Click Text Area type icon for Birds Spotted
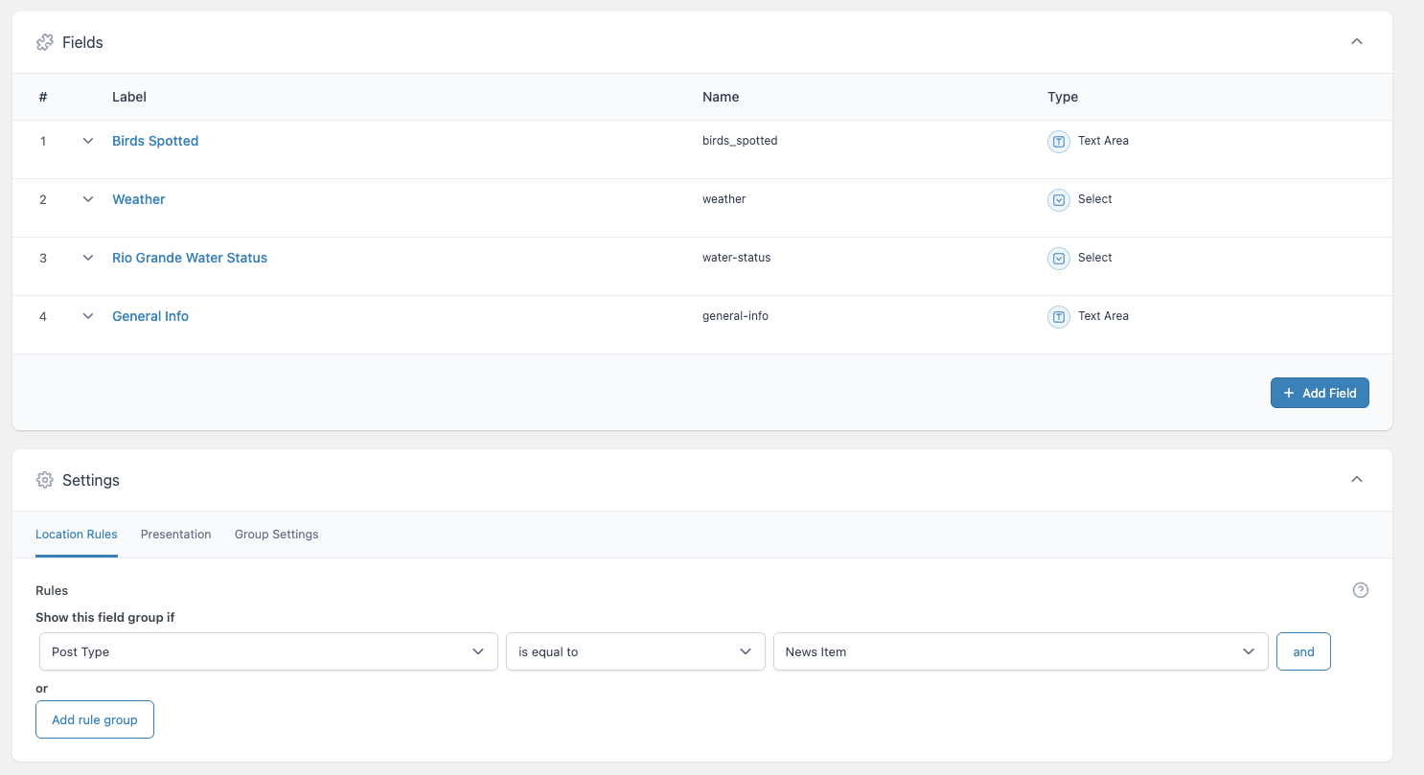This screenshot has height=775, width=1424. (1058, 142)
